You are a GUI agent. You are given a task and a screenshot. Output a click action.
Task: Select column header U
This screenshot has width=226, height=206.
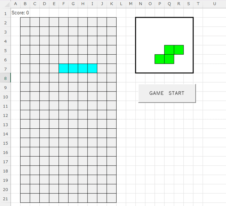click(x=214, y=4)
